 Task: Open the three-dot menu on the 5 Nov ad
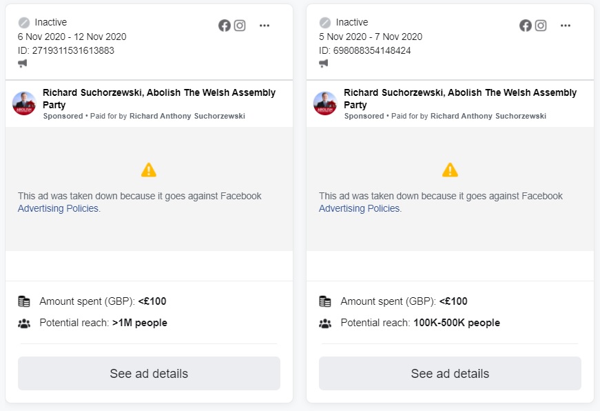coord(566,26)
